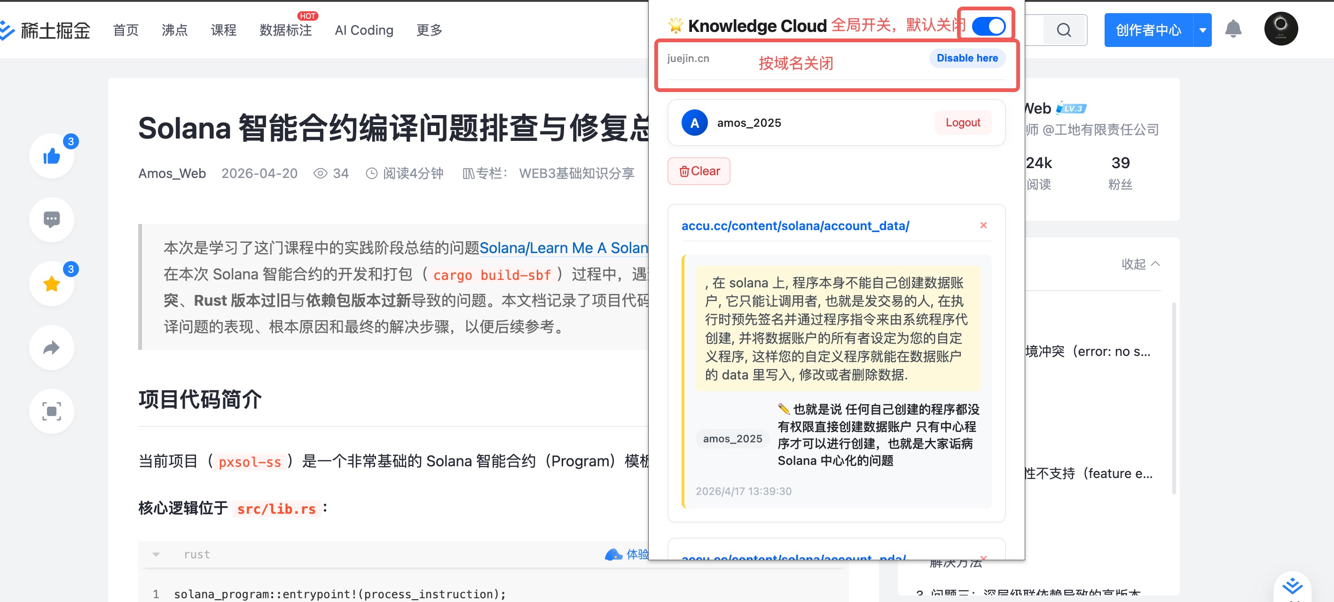Open accu.cc account_data link

coord(795,225)
